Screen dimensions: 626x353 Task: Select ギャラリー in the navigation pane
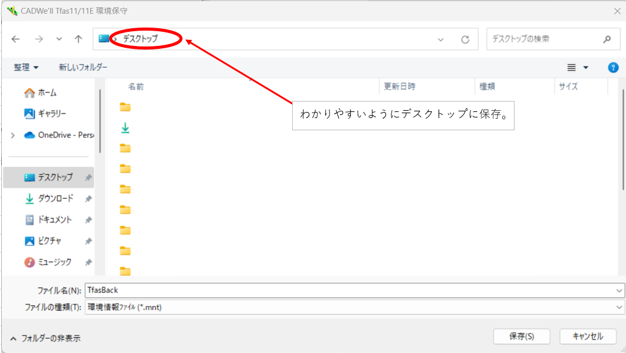click(45, 114)
